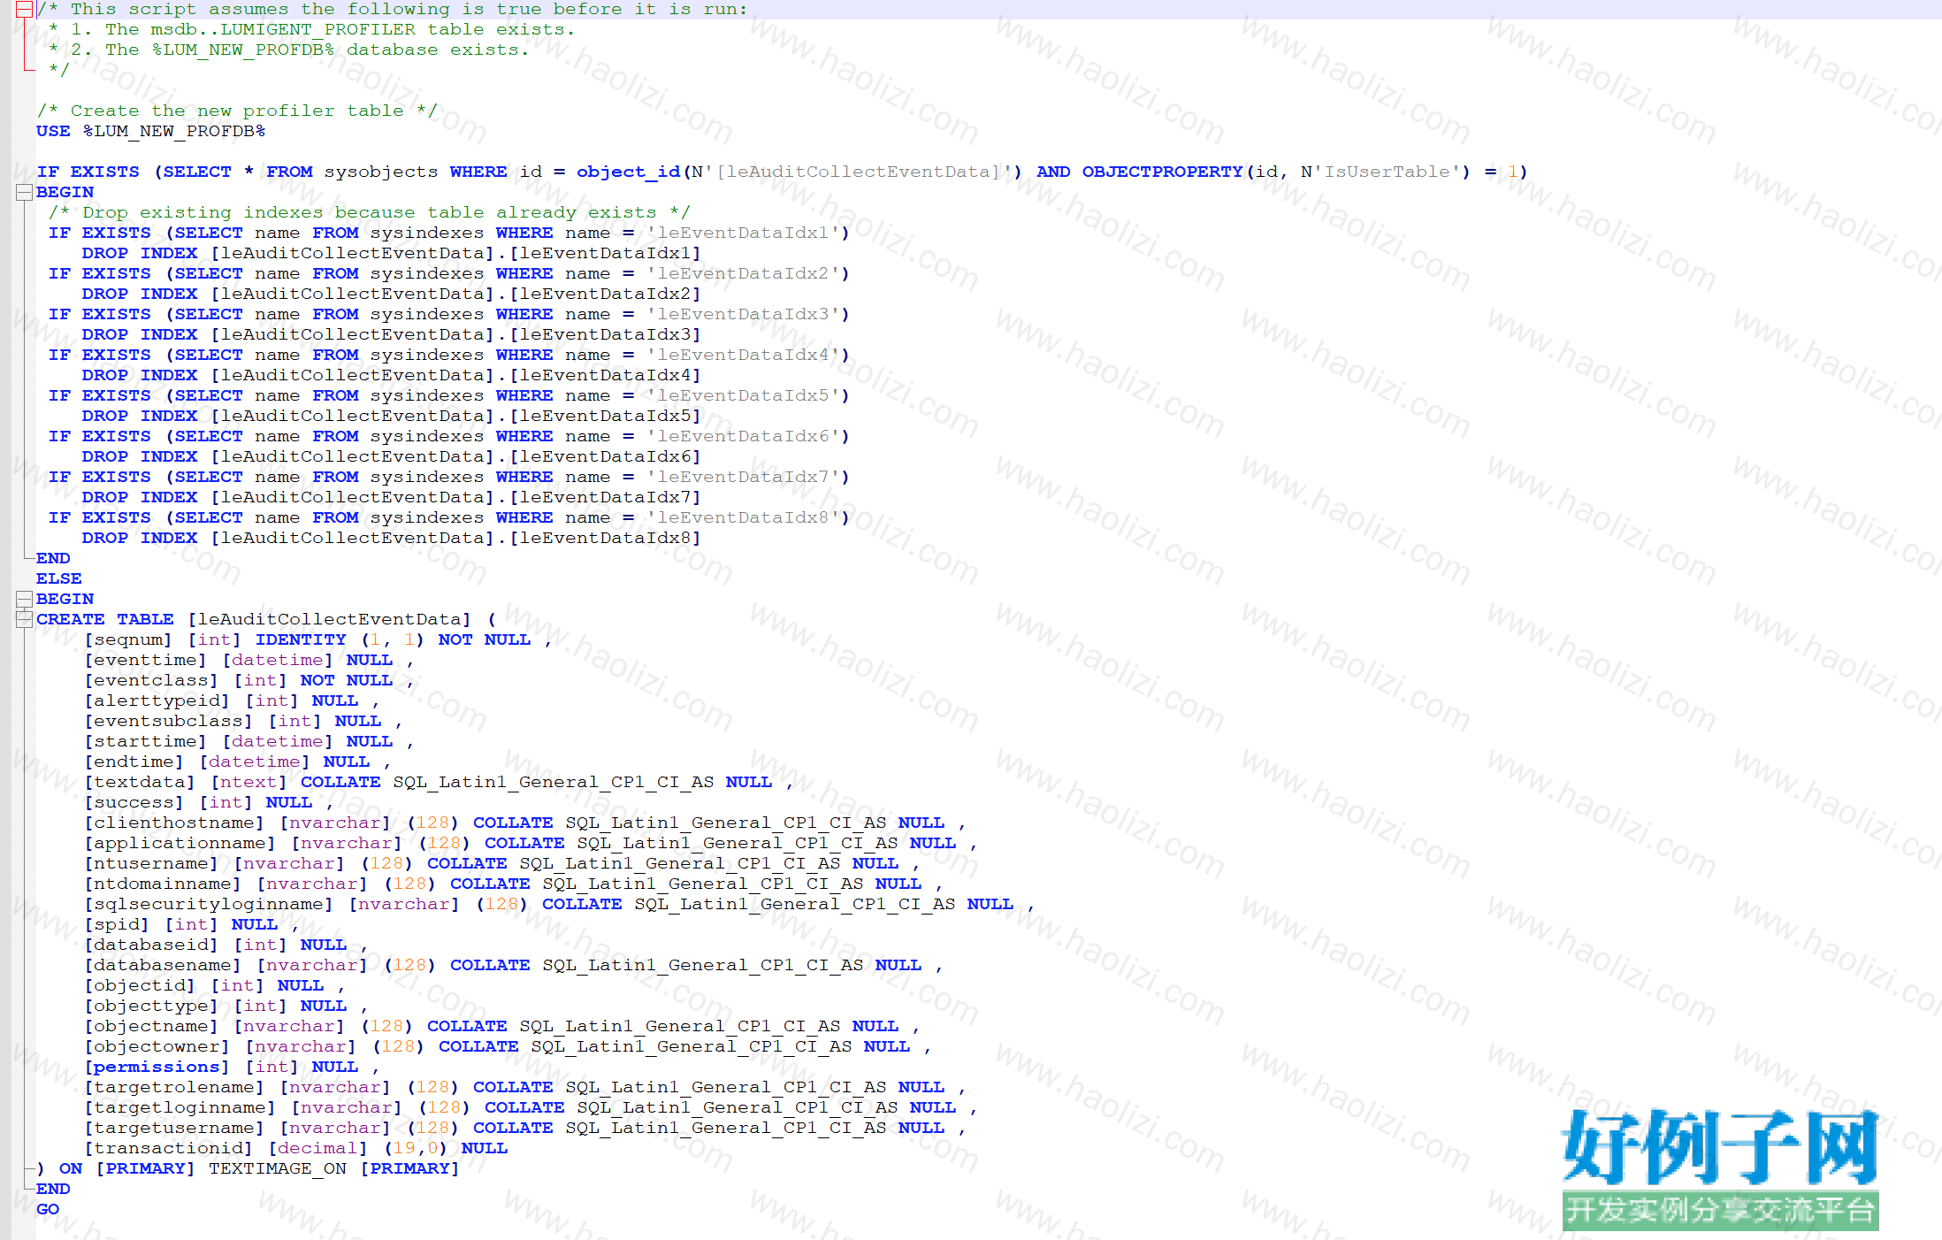The image size is (1942, 1240).
Task: Click the 'leEventDataIdx5' string literal
Action: (743, 395)
